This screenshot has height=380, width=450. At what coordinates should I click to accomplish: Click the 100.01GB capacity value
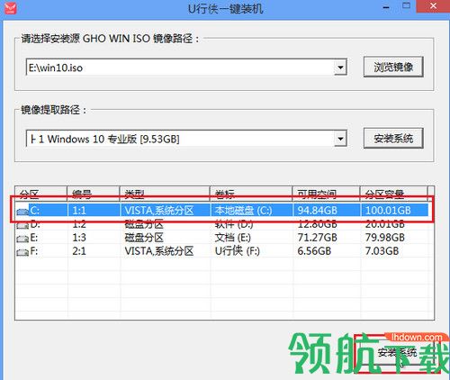pyautogui.click(x=388, y=211)
